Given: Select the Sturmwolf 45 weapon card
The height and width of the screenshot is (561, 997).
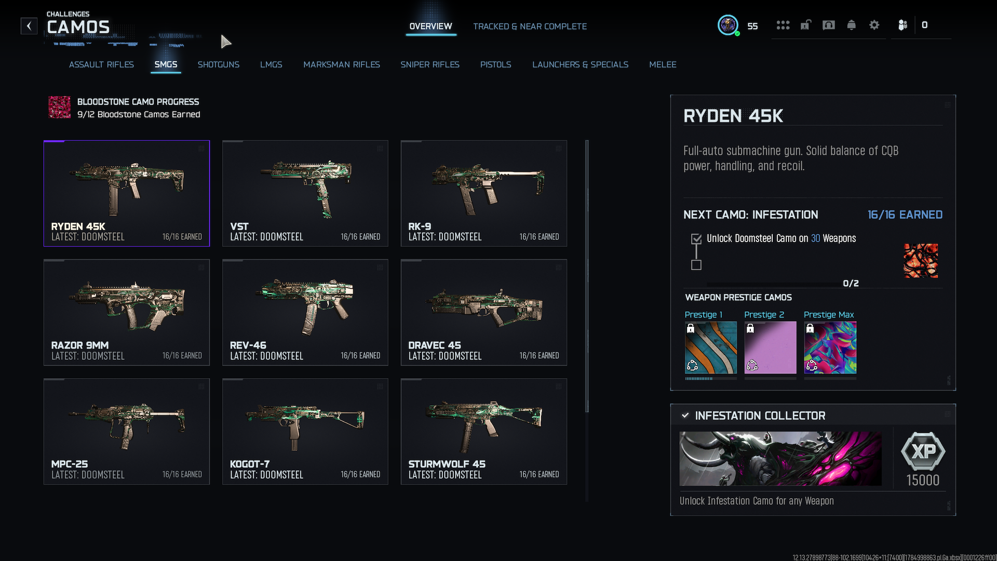Looking at the screenshot, I should [x=484, y=431].
